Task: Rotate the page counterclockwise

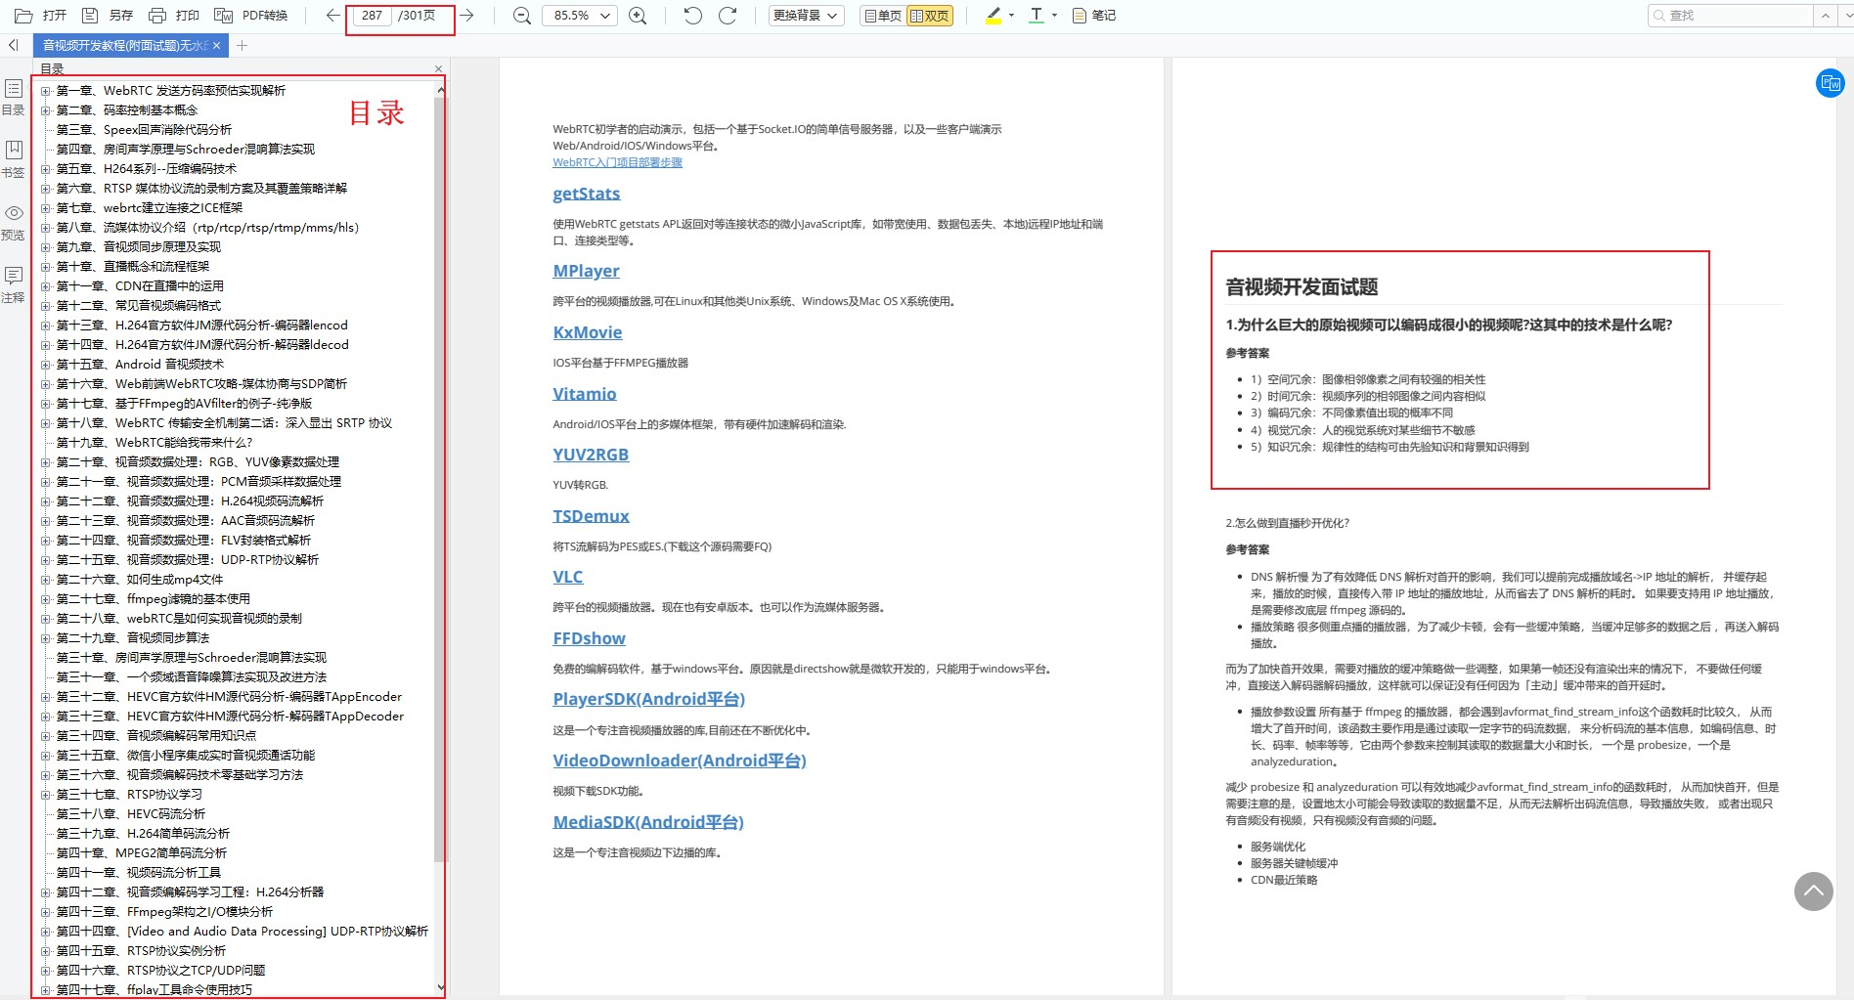Action: (x=692, y=16)
